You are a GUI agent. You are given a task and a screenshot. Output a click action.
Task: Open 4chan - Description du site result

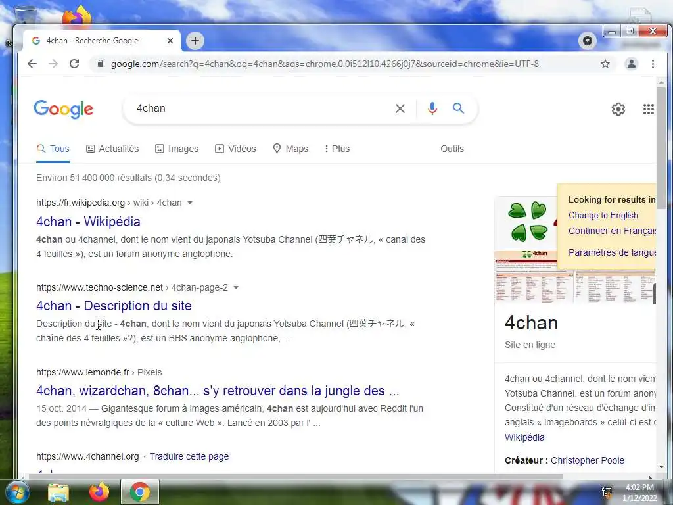coord(114,306)
